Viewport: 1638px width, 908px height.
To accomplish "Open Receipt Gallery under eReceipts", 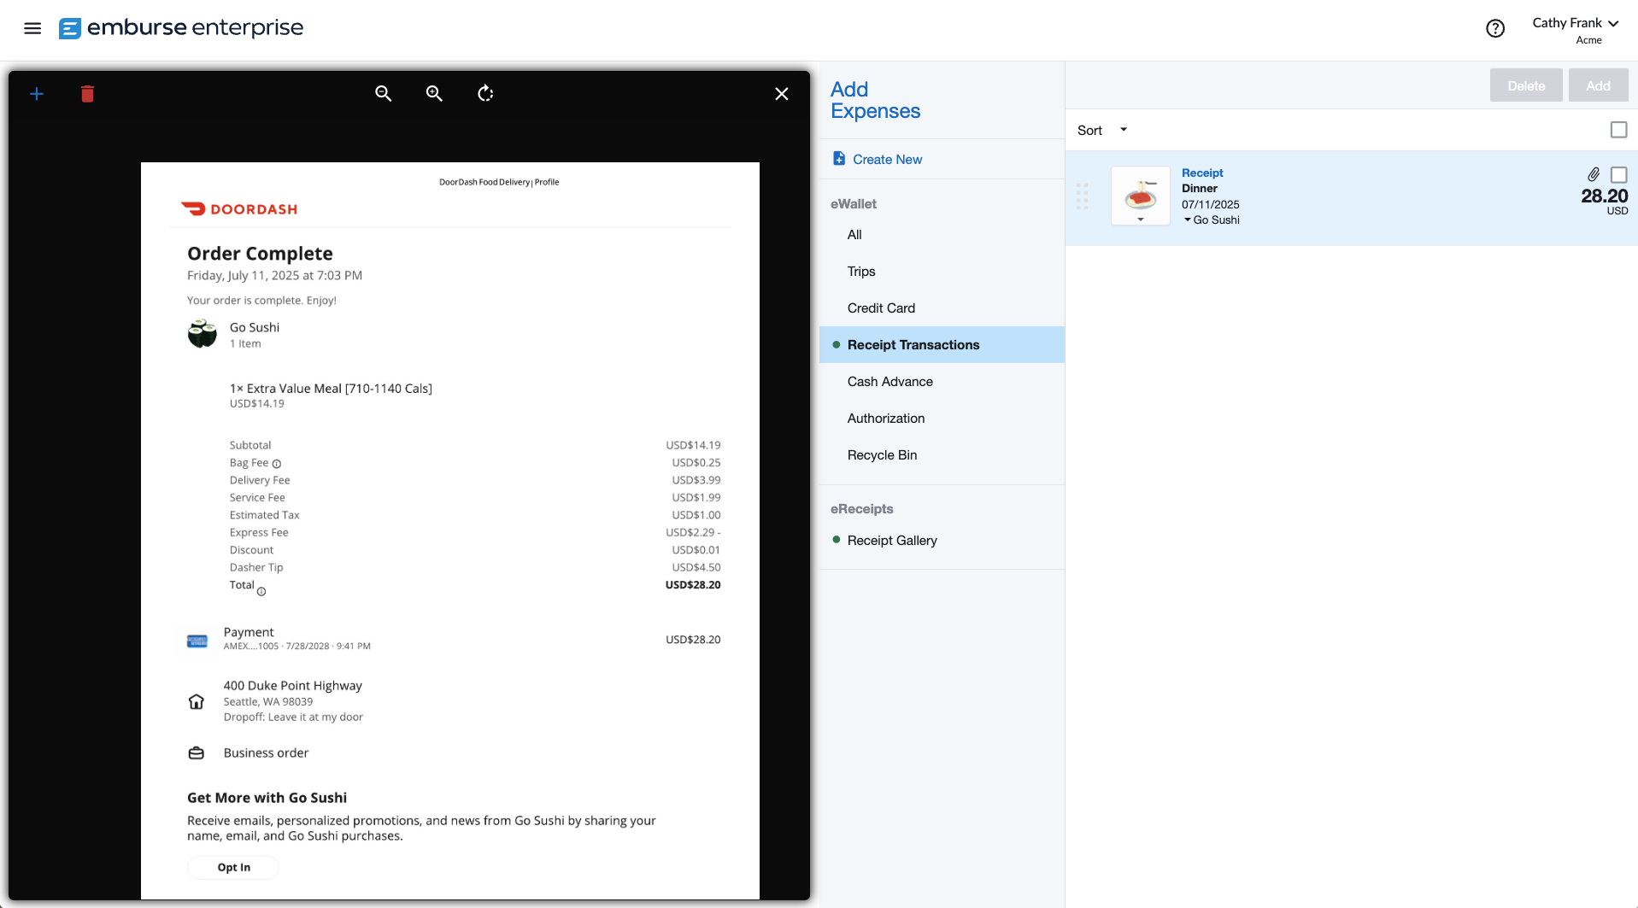I will coord(892,541).
